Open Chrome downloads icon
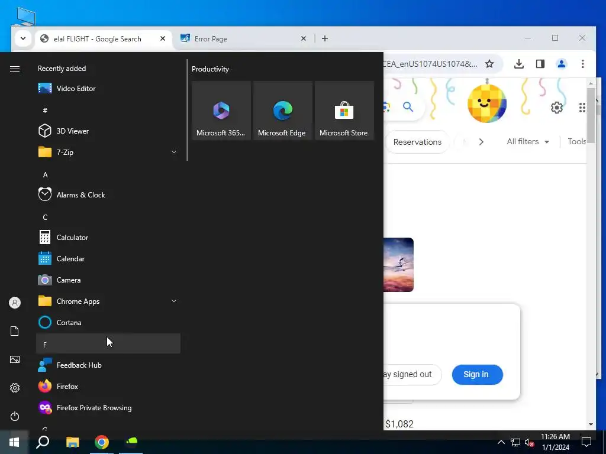This screenshot has width=606, height=454. click(518, 64)
